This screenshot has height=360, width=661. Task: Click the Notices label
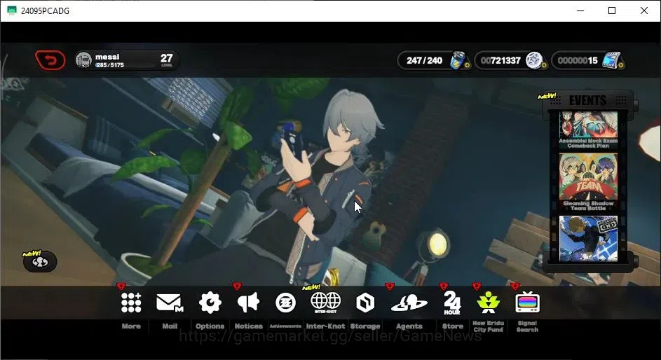click(x=248, y=326)
